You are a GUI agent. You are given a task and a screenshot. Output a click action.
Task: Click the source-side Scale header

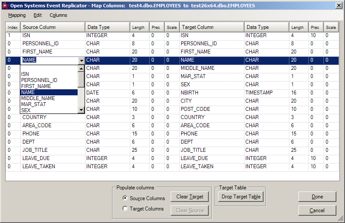click(x=172, y=27)
